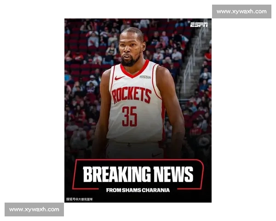Select the number 35 on the jersey

click(x=129, y=116)
